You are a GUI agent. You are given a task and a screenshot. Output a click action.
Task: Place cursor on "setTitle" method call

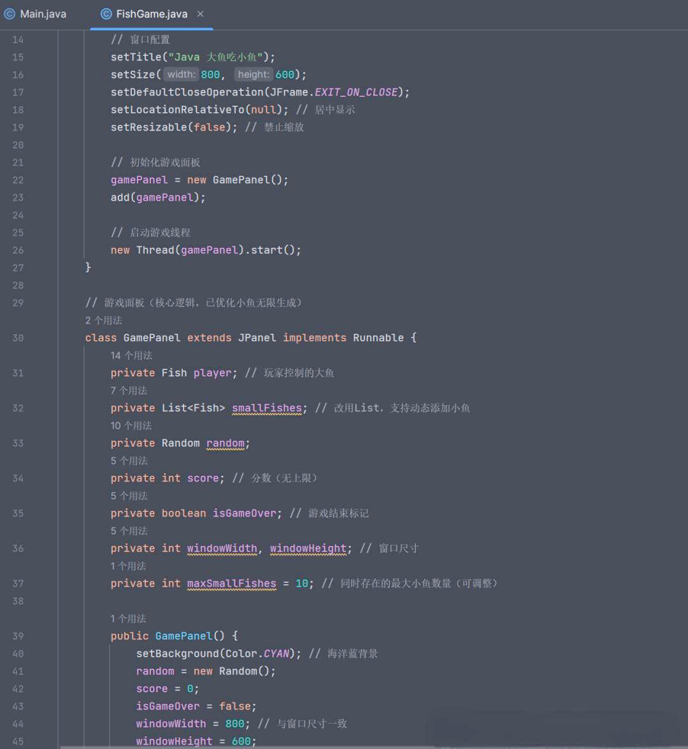tap(136, 57)
